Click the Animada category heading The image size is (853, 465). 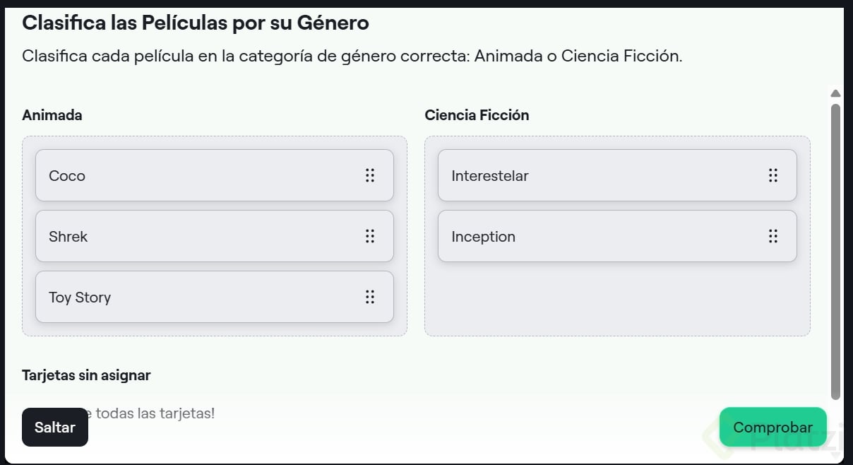click(x=52, y=115)
